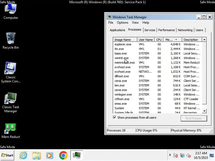Open the Computer desktop icon
This screenshot has height=161, width=215.
point(11,12)
